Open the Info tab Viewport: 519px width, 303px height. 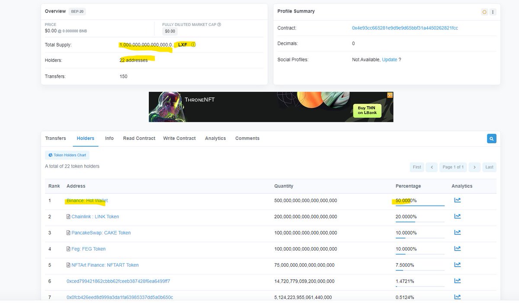[109, 138]
